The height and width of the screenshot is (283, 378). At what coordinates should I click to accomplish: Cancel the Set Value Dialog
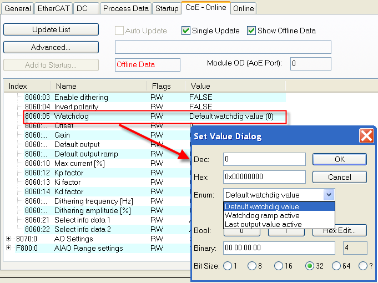coord(340,177)
